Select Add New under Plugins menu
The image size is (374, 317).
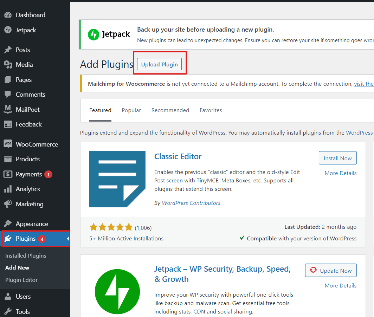click(17, 267)
